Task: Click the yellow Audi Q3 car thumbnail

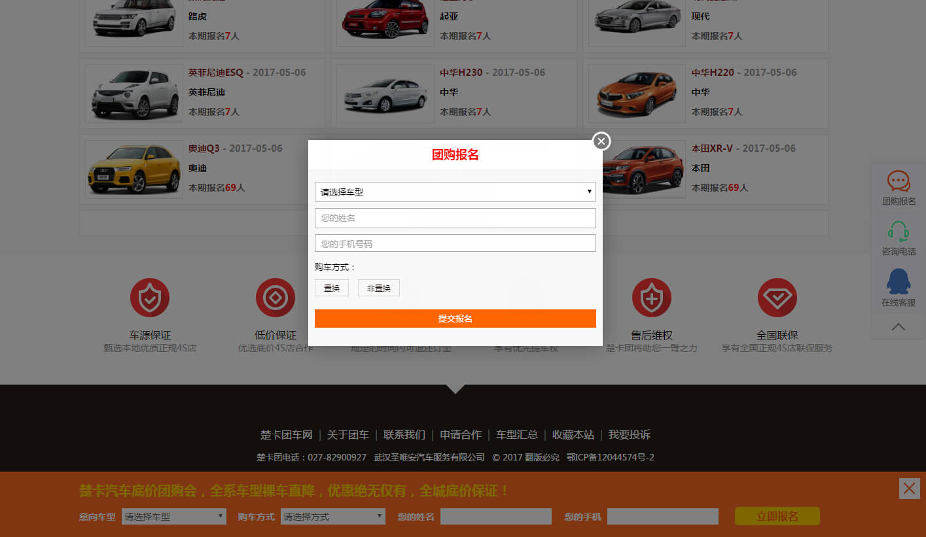Action: point(134,169)
